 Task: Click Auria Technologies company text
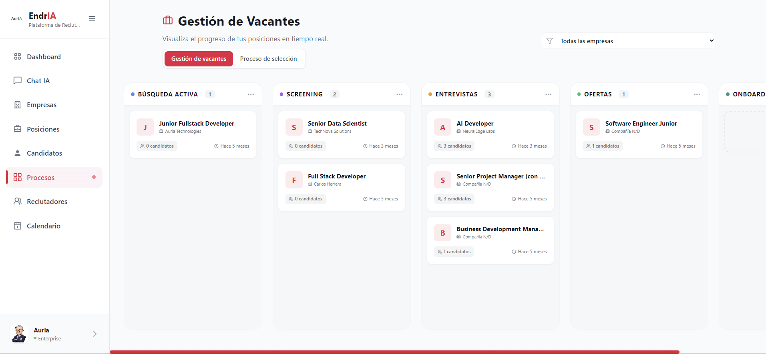click(x=183, y=131)
